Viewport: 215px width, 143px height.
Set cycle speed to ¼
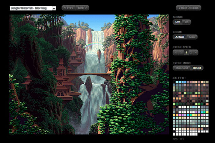(x=176, y=52)
